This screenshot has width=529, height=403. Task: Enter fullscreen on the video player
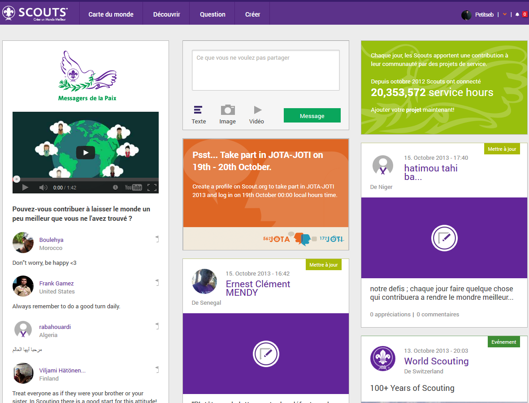152,188
